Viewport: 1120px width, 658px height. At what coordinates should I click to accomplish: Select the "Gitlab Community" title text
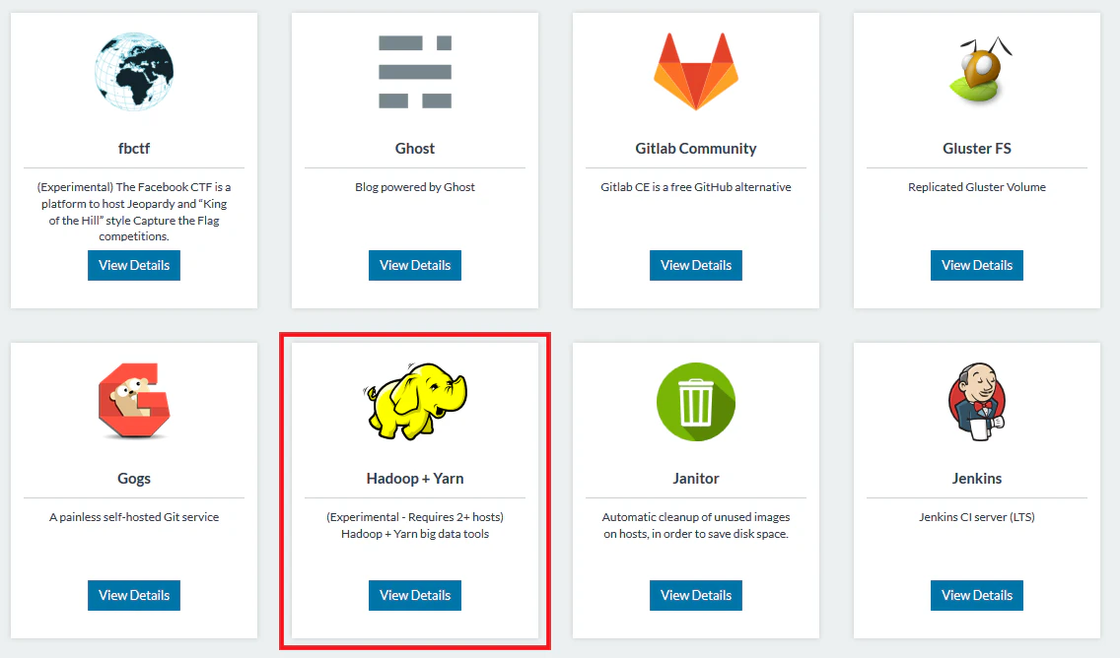pos(696,149)
